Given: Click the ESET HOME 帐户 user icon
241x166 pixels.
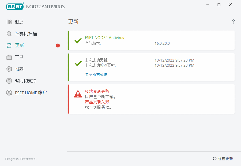Looking at the screenshot, I should point(9,93).
